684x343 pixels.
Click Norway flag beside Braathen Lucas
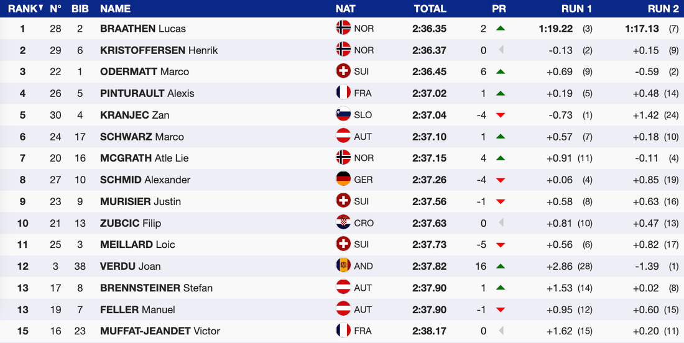[343, 29]
